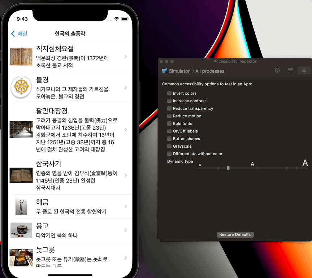312x278 pixels.
Task: Open the 놋그릇 row chevron
Action: pos(126,257)
